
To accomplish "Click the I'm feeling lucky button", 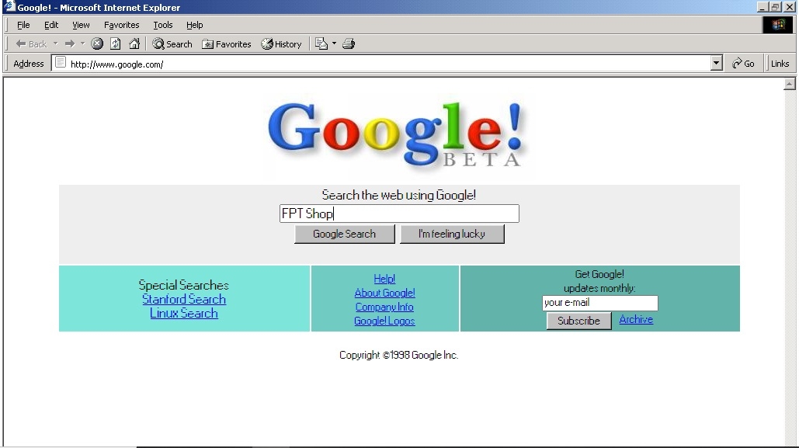I will click(x=453, y=234).
